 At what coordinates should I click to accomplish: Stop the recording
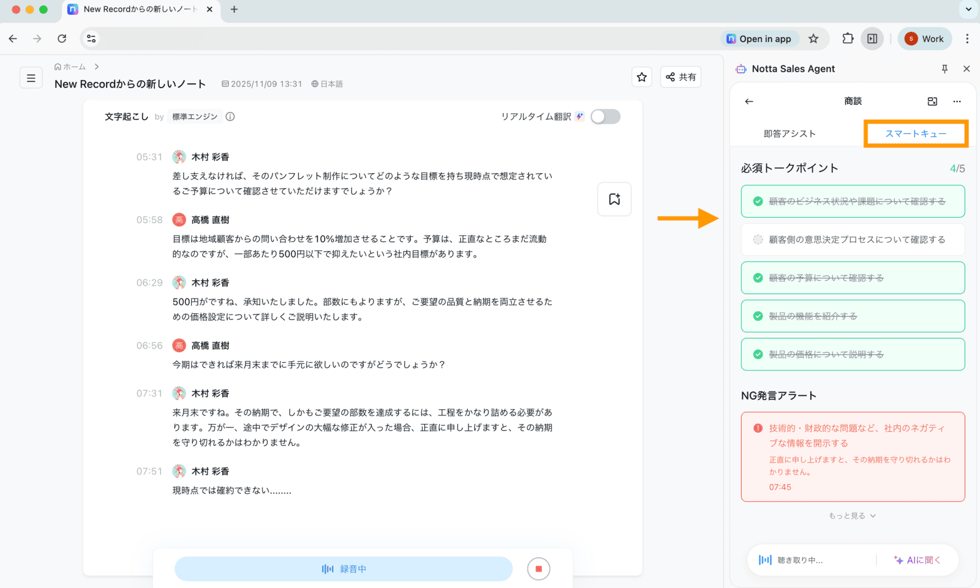(x=538, y=569)
